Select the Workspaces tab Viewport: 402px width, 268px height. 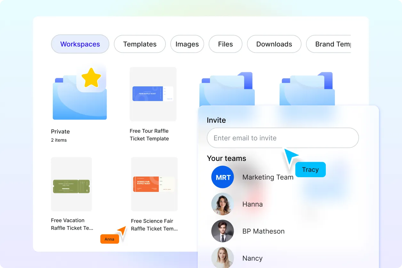coord(80,44)
